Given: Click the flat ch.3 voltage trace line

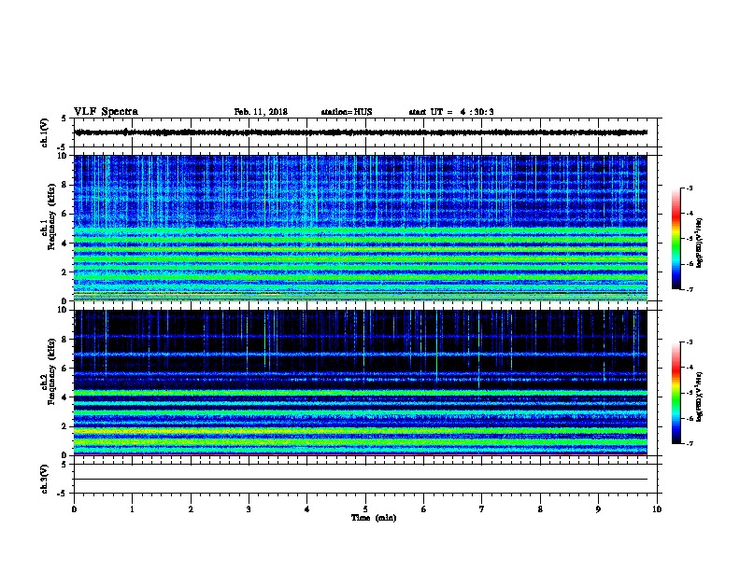Looking at the screenshot, I should click(x=361, y=480).
